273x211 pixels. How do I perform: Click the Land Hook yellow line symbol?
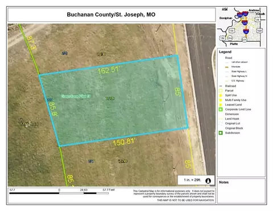click(221, 119)
